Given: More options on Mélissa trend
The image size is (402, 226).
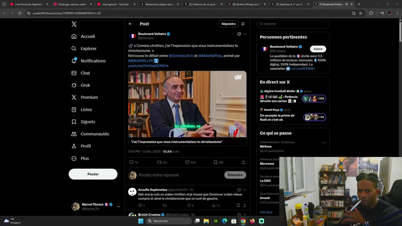Looking at the screenshot, I should point(324,143).
